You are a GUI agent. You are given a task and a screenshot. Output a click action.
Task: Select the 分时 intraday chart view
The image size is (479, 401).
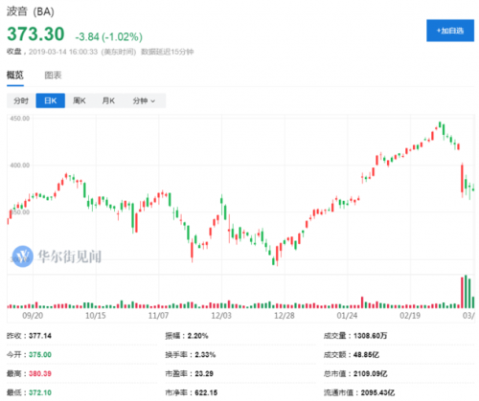click(x=21, y=100)
